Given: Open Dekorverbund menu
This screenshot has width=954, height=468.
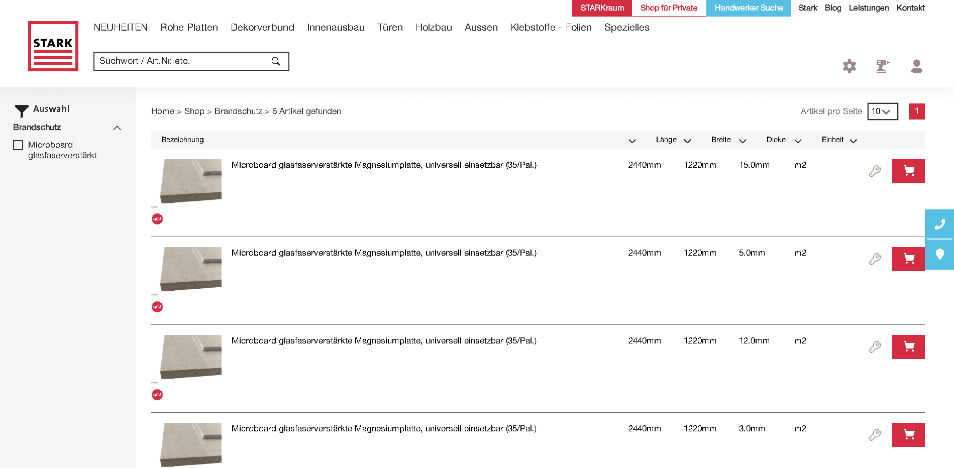Looking at the screenshot, I should 263,28.
